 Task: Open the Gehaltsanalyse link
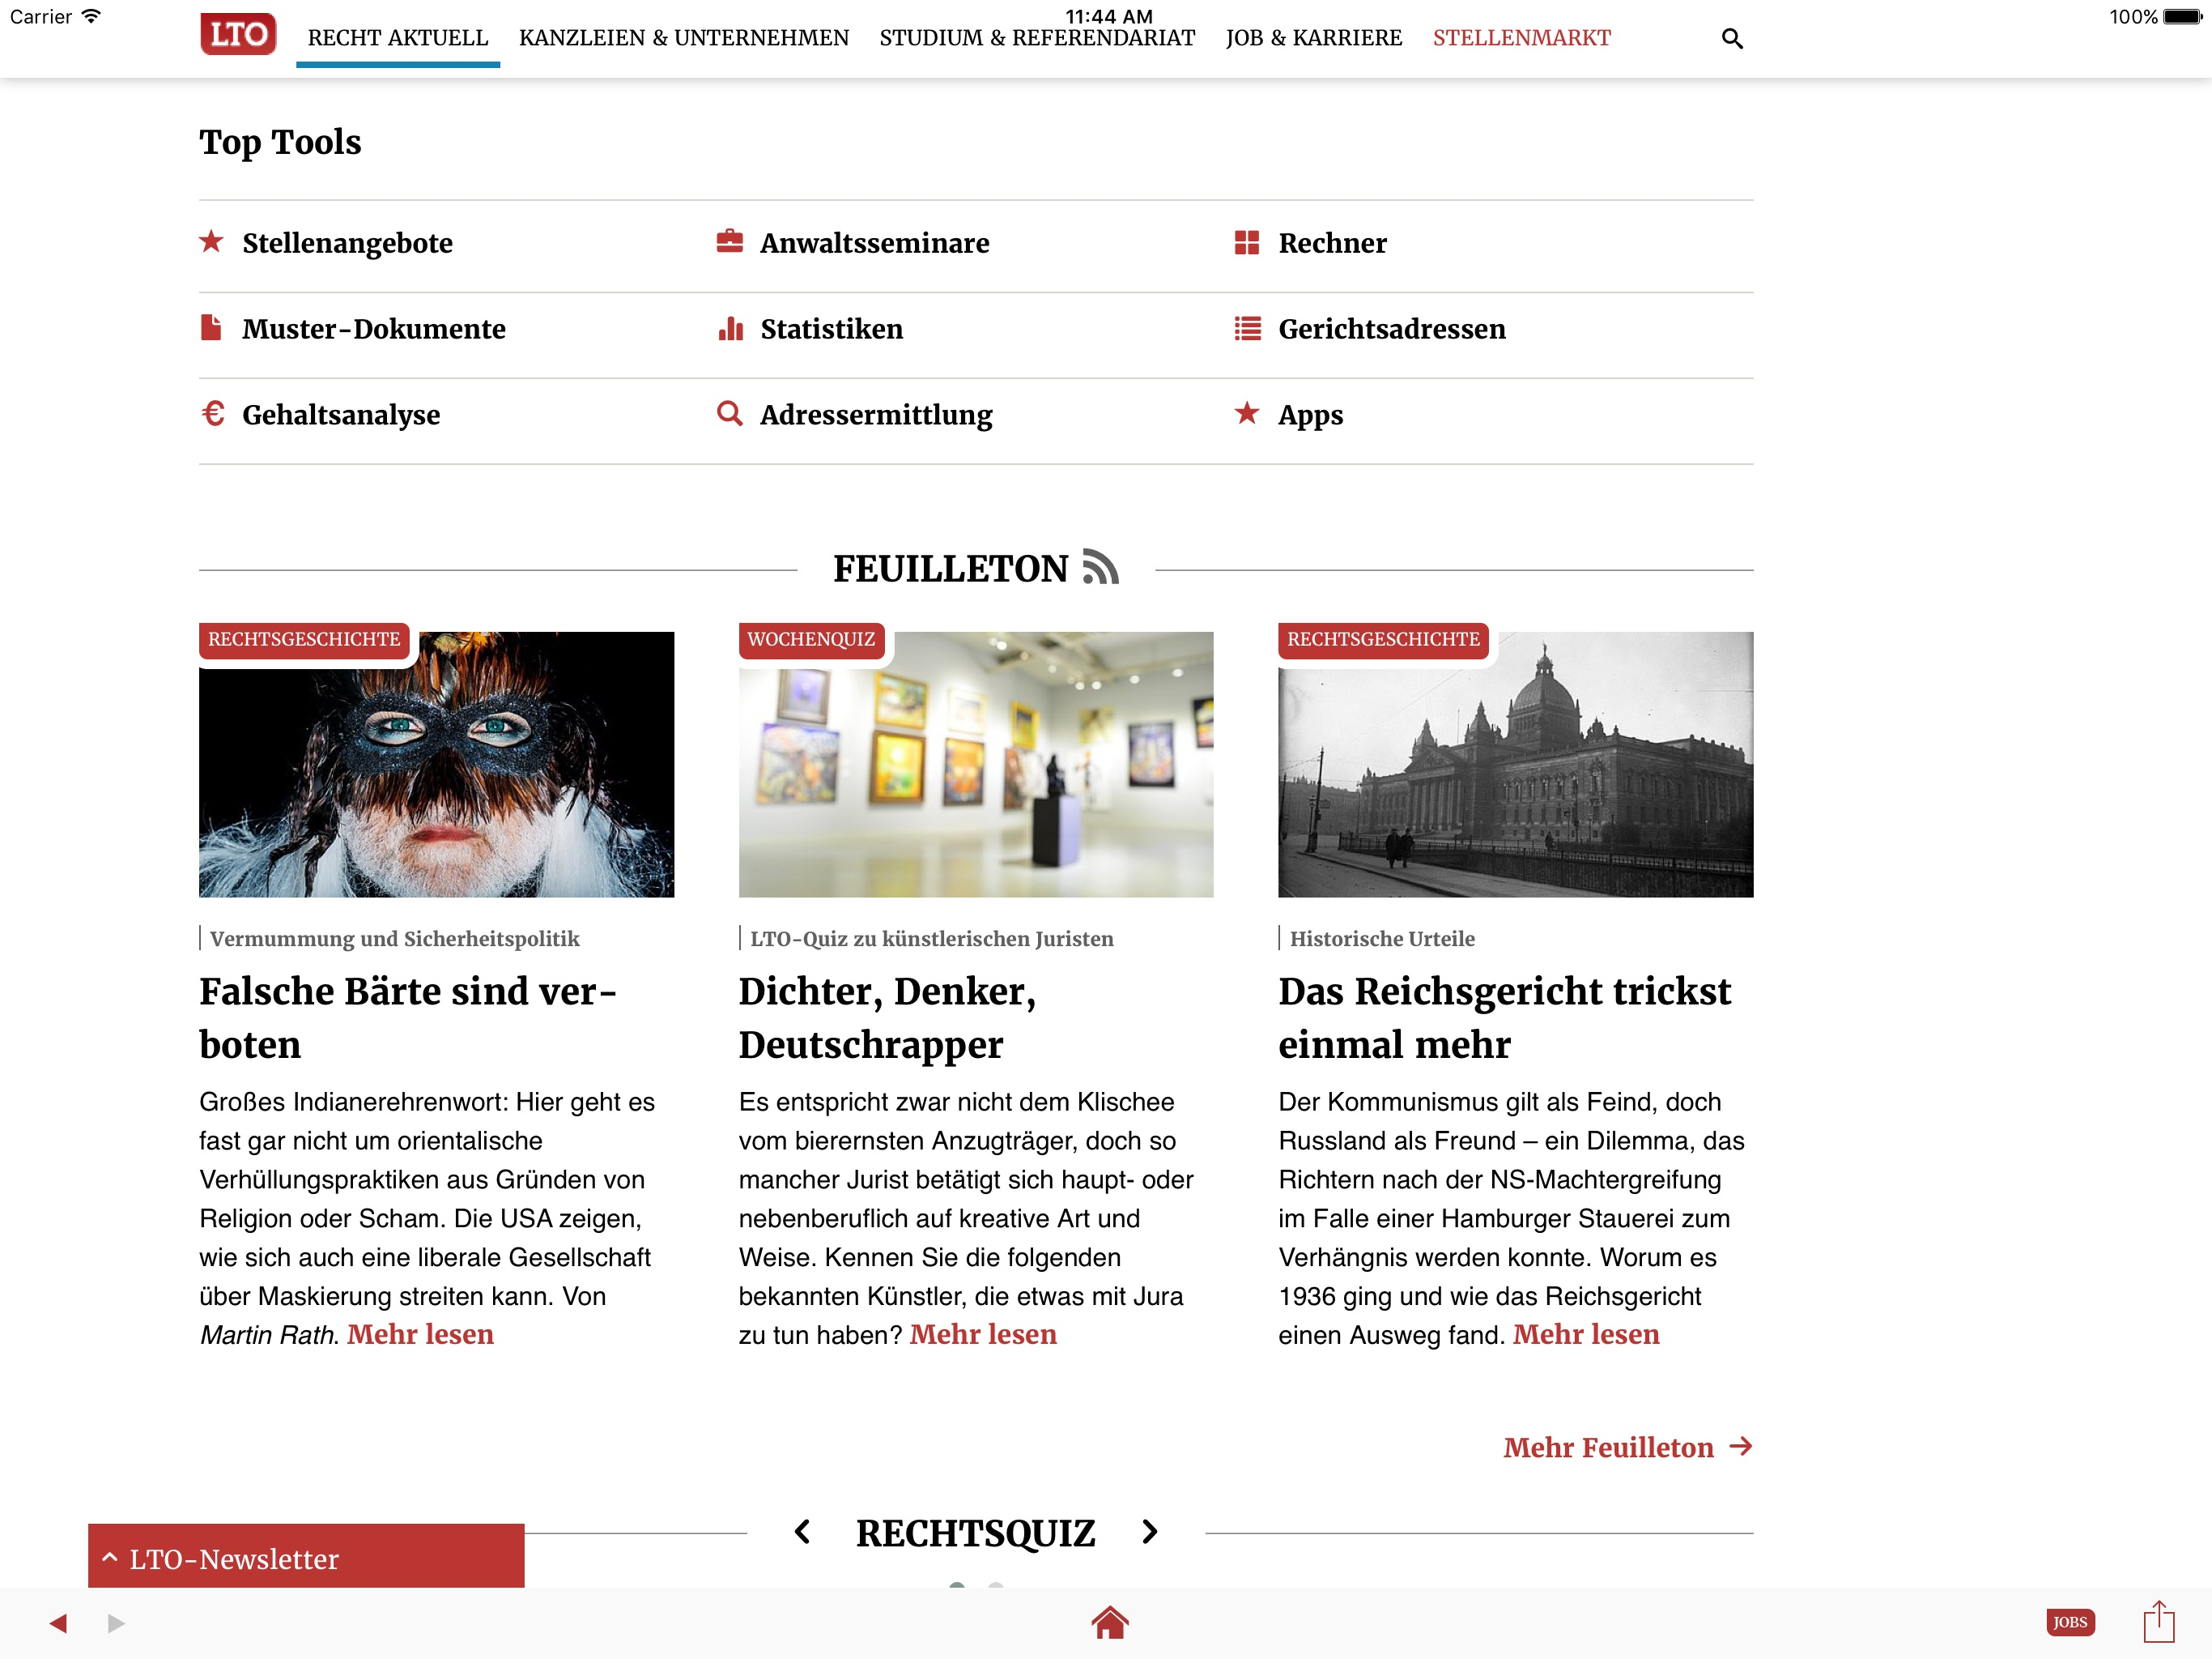click(x=341, y=416)
